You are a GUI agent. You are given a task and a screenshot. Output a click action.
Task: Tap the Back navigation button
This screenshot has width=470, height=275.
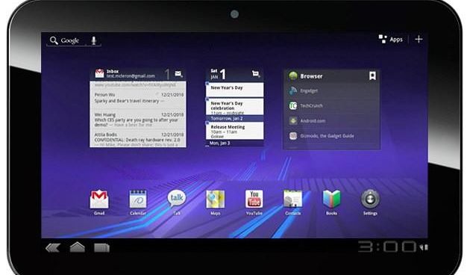(53, 247)
